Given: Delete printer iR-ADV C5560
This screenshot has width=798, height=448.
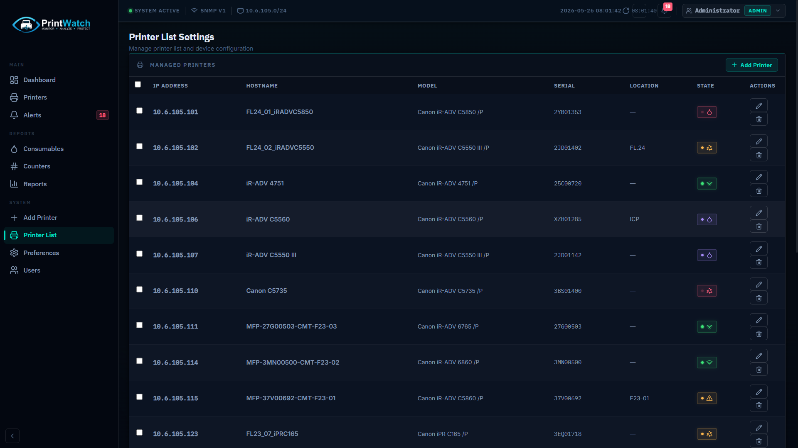Looking at the screenshot, I should pos(759,226).
